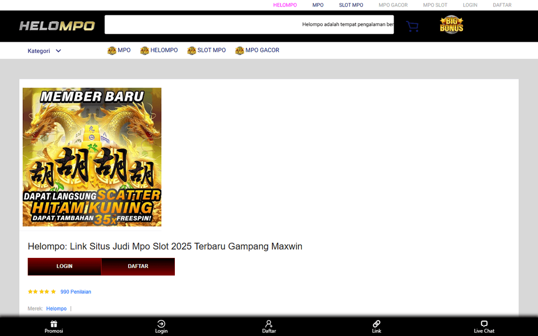
Task: Click the Big Bonus badge icon
Action: point(451,25)
